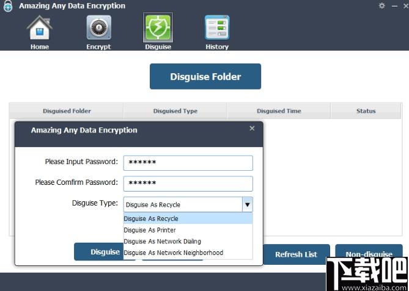Sort by Disguised Folder column header
Image resolution: width=409 pixels, height=291 pixels.
[67, 111]
